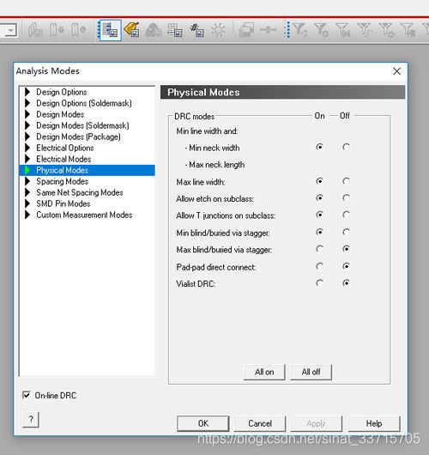Set Max line width to Off

[346, 181]
